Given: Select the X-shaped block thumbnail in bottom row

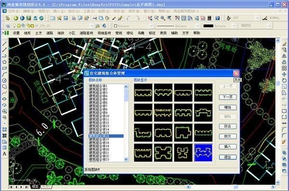Looking at the screenshot, I should point(163,153).
